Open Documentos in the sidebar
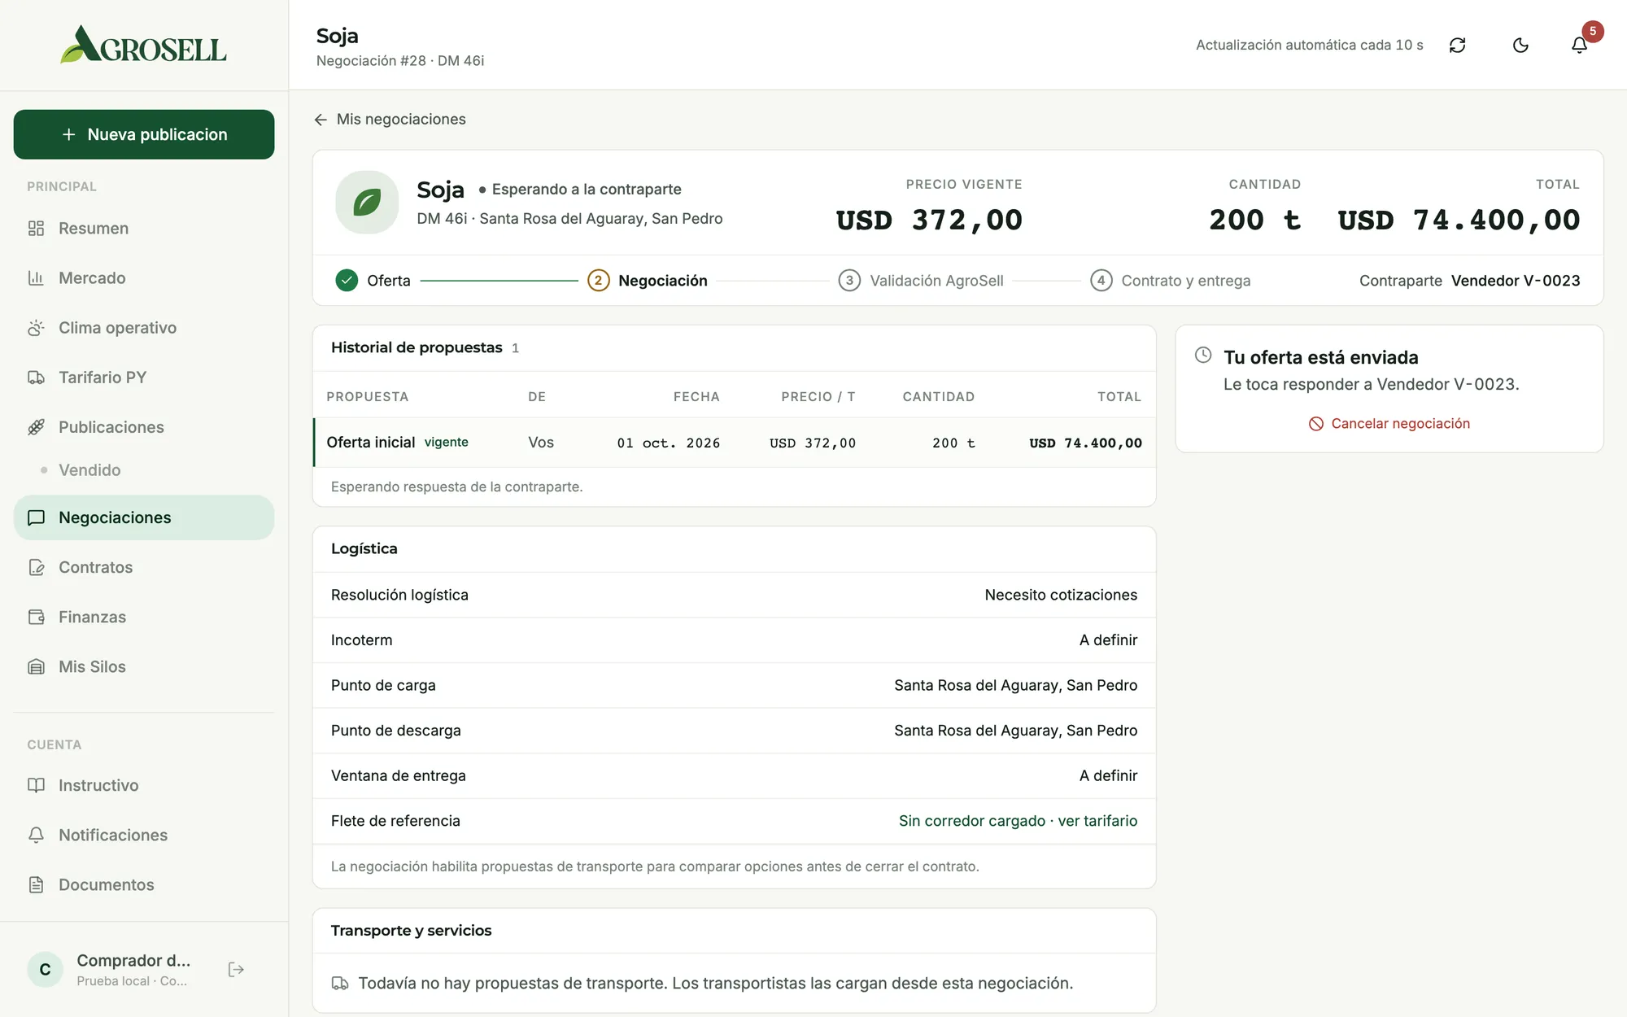This screenshot has height=1017, width=1627. [x=144, y=884]
